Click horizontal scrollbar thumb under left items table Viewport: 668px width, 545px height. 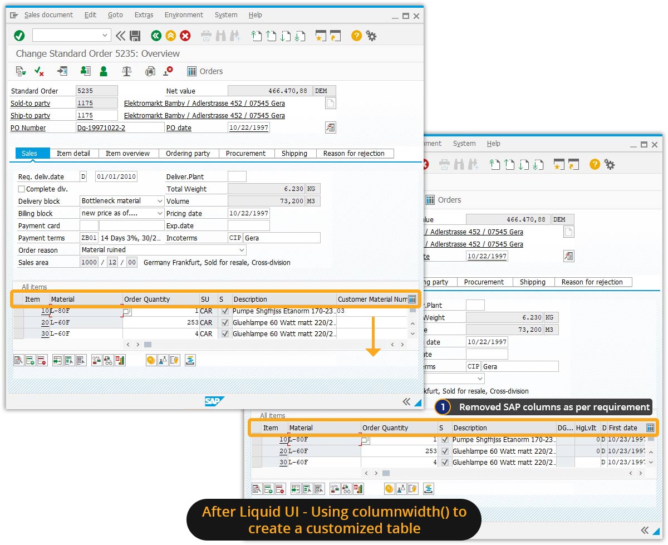click(x=148, y=345)
